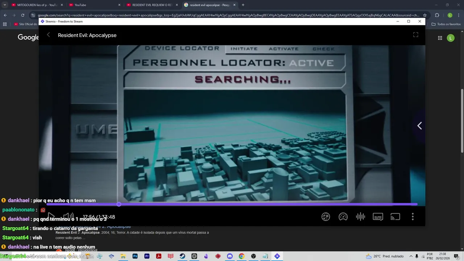Launch Photoshop from the taskbar
Screen dimensions: 464x261
[135, 256]
